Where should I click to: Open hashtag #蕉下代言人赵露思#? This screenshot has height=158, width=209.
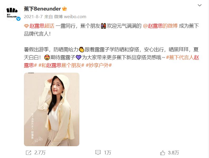[x=111, y=61]
